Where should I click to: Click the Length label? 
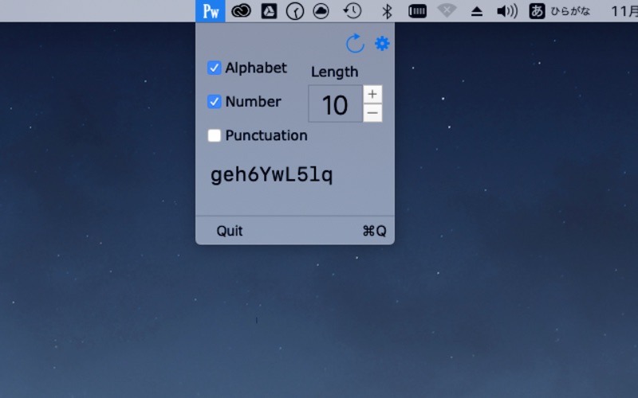pos(335,72)
